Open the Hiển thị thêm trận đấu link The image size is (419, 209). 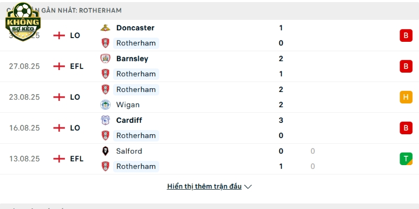(204, 187)
